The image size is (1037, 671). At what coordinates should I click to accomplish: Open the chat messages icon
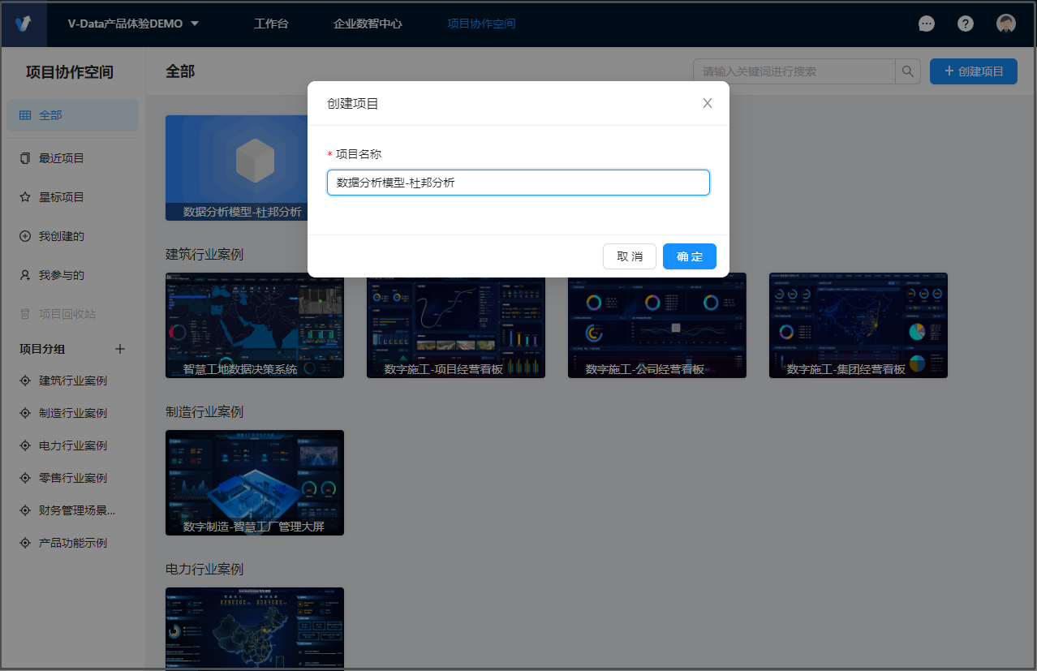(x=926, y=24)
